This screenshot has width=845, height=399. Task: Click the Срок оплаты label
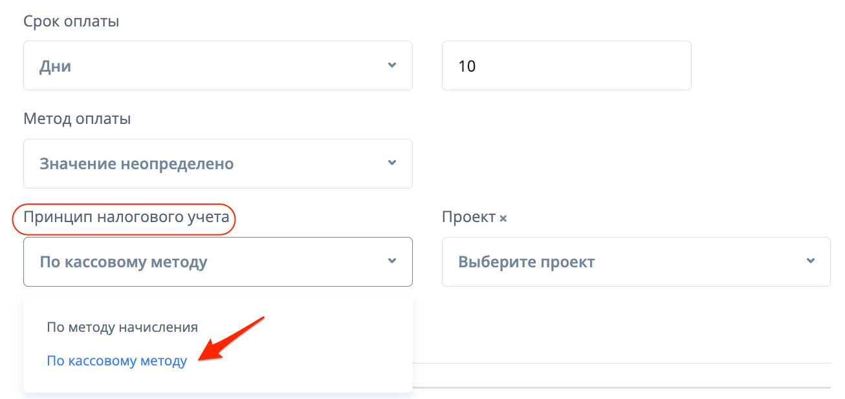tap(71, 21)
